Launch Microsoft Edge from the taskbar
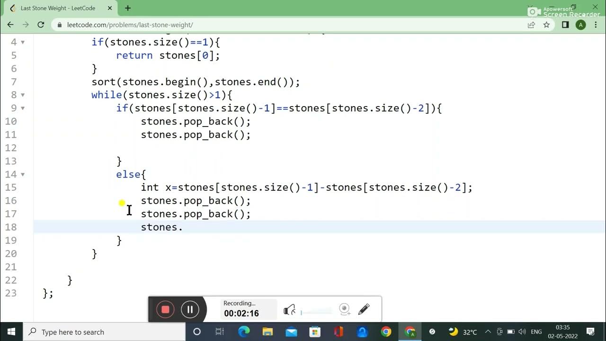Viewport: 606px width, 341px height. [244, 332]
